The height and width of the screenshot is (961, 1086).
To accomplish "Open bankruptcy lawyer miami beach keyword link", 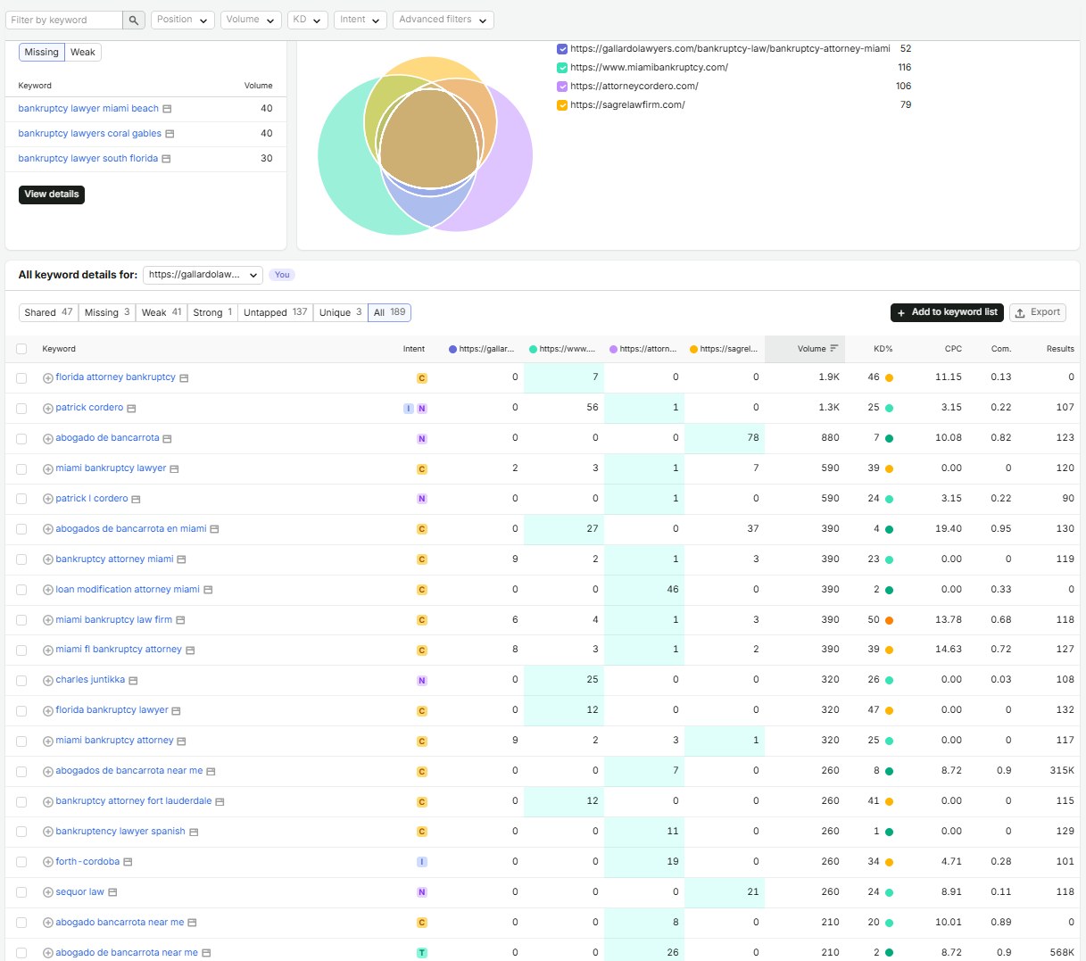I will 88,109.
